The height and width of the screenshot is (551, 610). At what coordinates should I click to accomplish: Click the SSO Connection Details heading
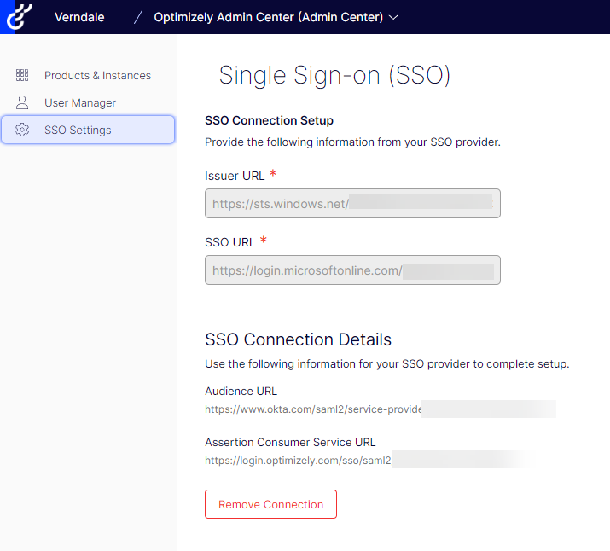coord(298,339)
